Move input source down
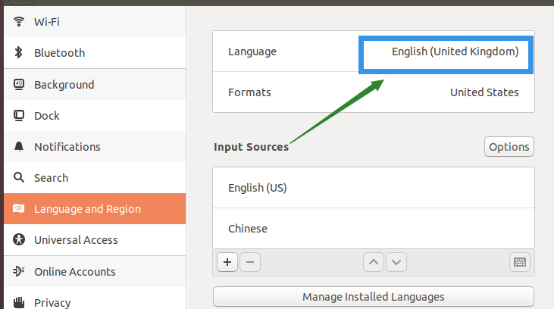554x309 pixels. click(396, 262)
